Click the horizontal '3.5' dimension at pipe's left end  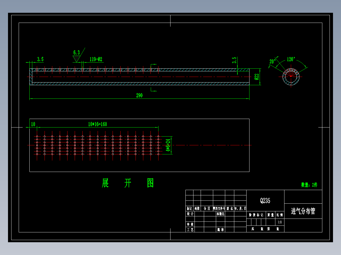[40, 59]
